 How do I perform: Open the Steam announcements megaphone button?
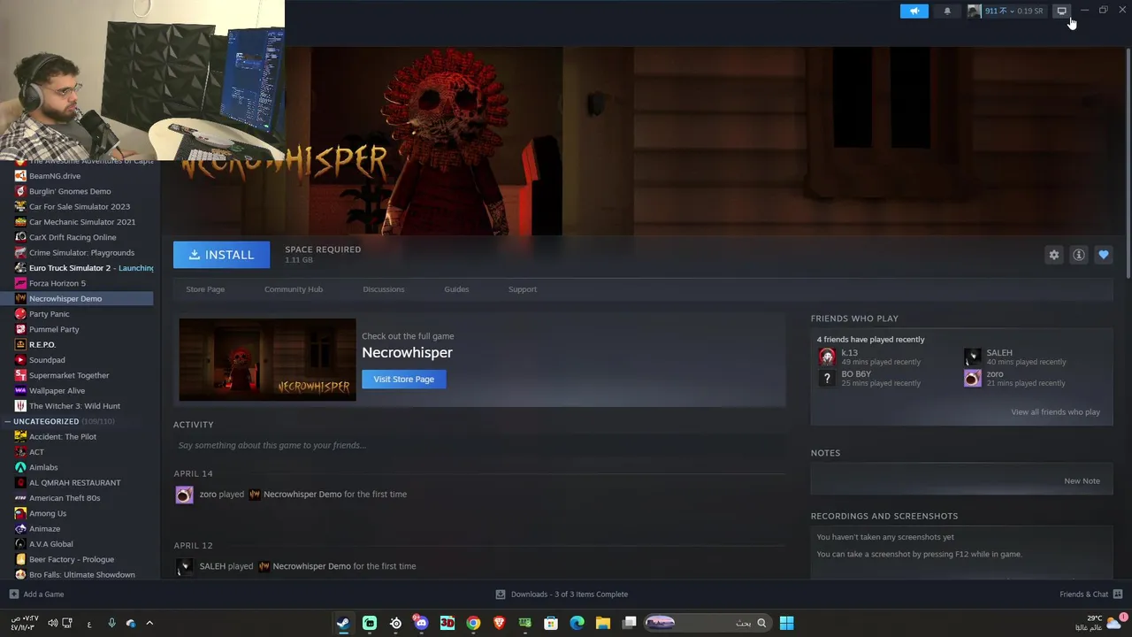[x=914, y=11]
